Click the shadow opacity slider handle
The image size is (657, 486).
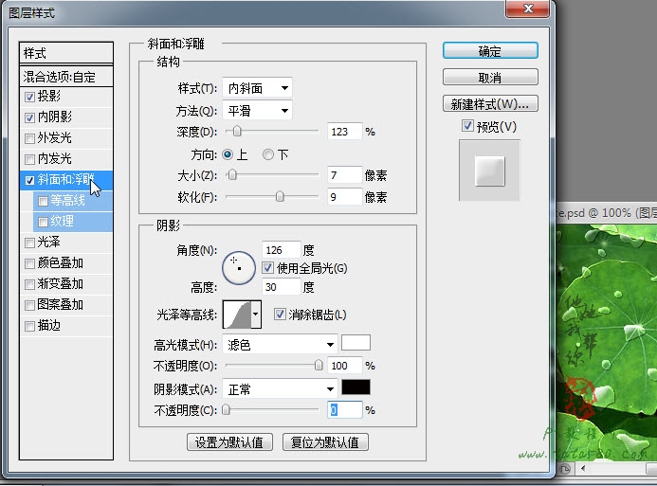226,409
